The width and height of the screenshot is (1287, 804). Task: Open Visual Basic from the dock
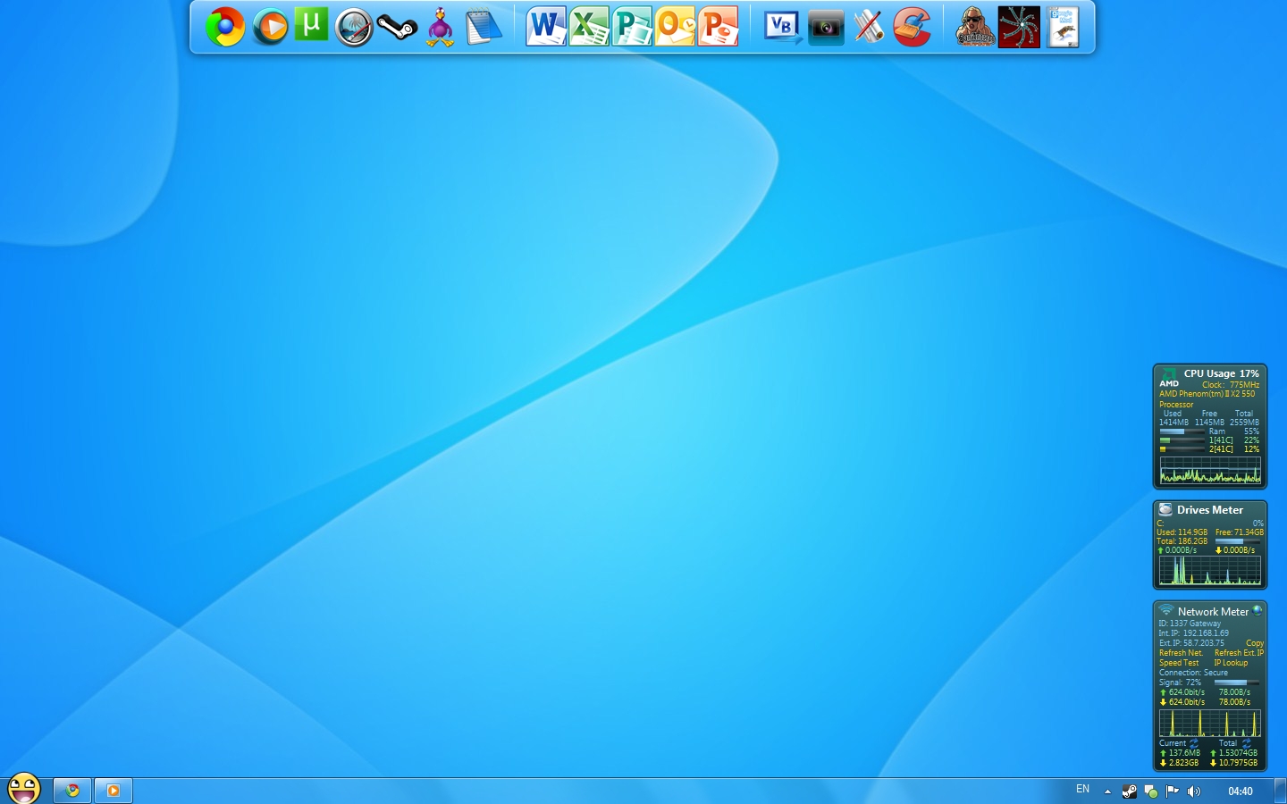tap(783, 27)
